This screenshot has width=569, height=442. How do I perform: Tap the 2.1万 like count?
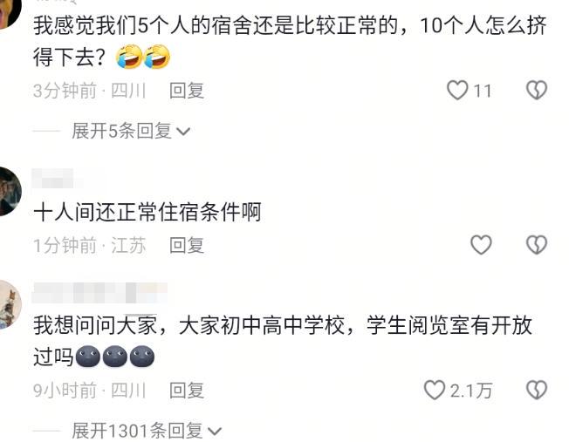click(471, 391)
